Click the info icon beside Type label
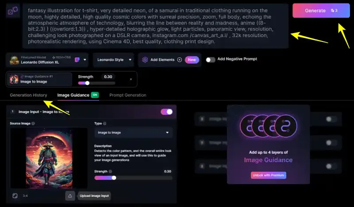 click(x=104, y=124)
